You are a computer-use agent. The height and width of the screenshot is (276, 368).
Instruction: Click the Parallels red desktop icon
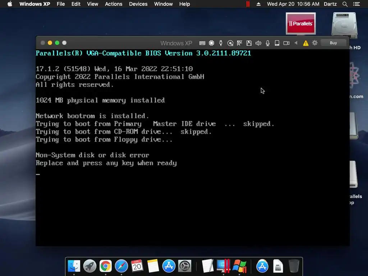point(301,23)
